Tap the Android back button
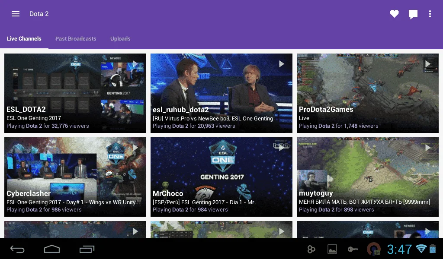443x259 pixels. [17, 249]
